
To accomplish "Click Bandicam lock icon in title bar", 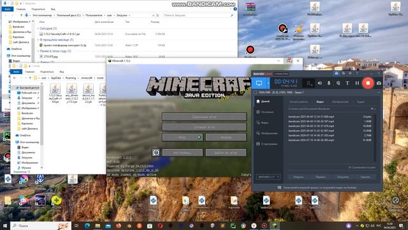I will 337,73.
